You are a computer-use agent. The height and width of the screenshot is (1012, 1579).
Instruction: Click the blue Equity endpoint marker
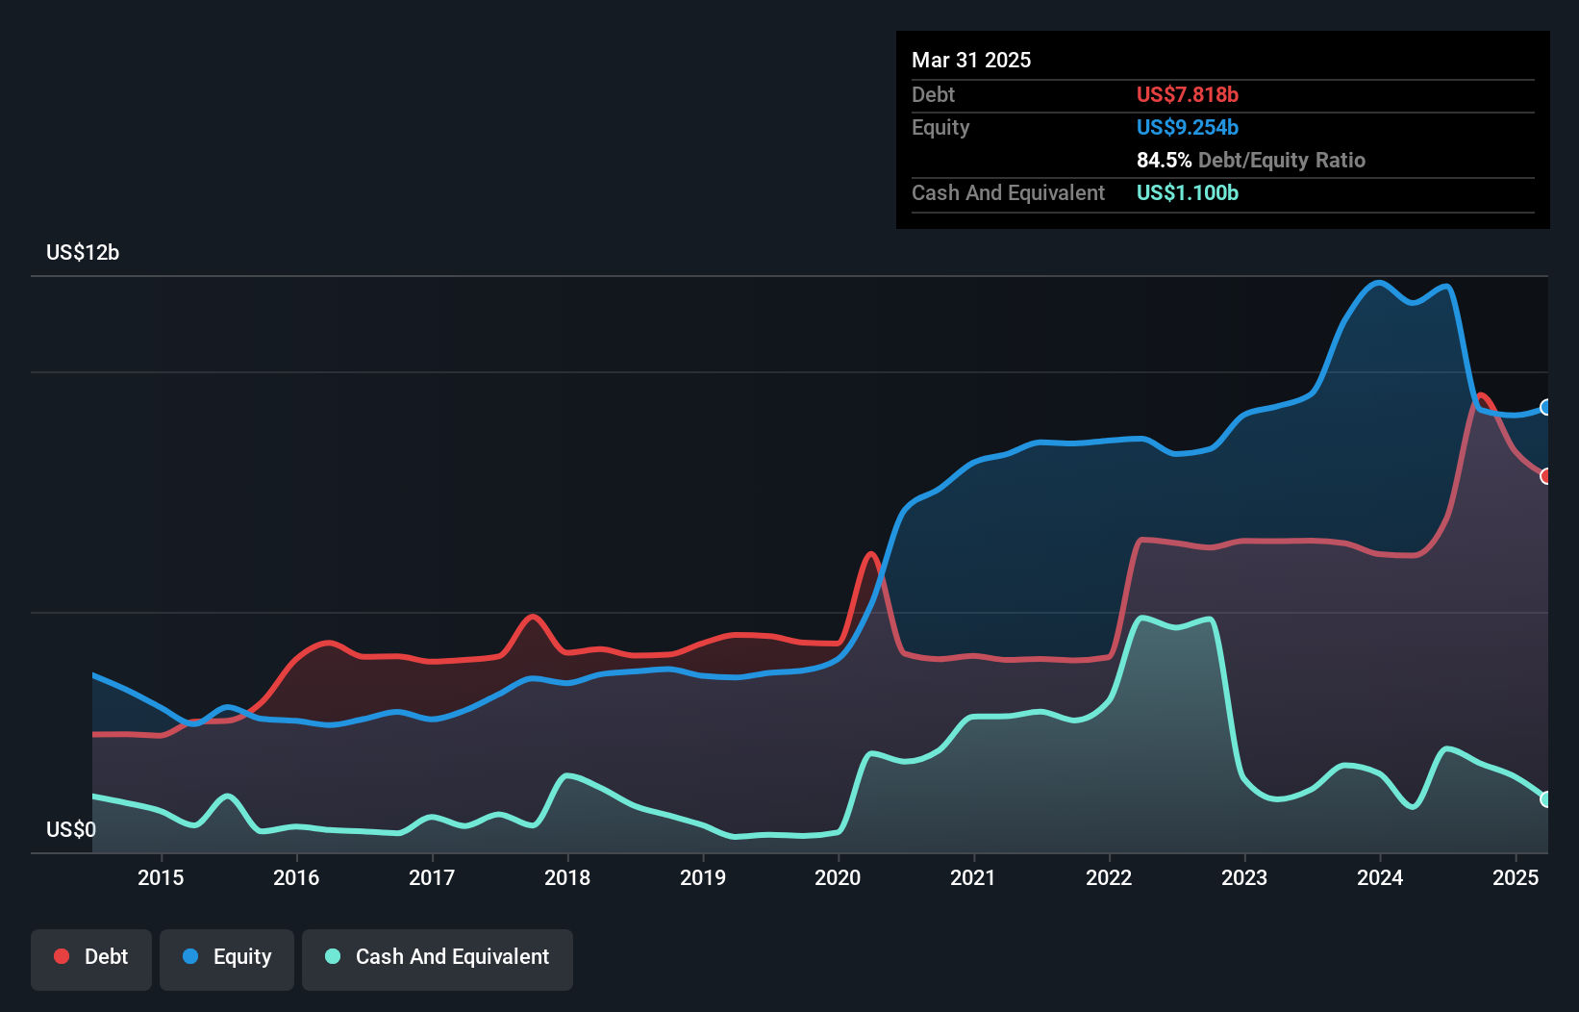1546,407
